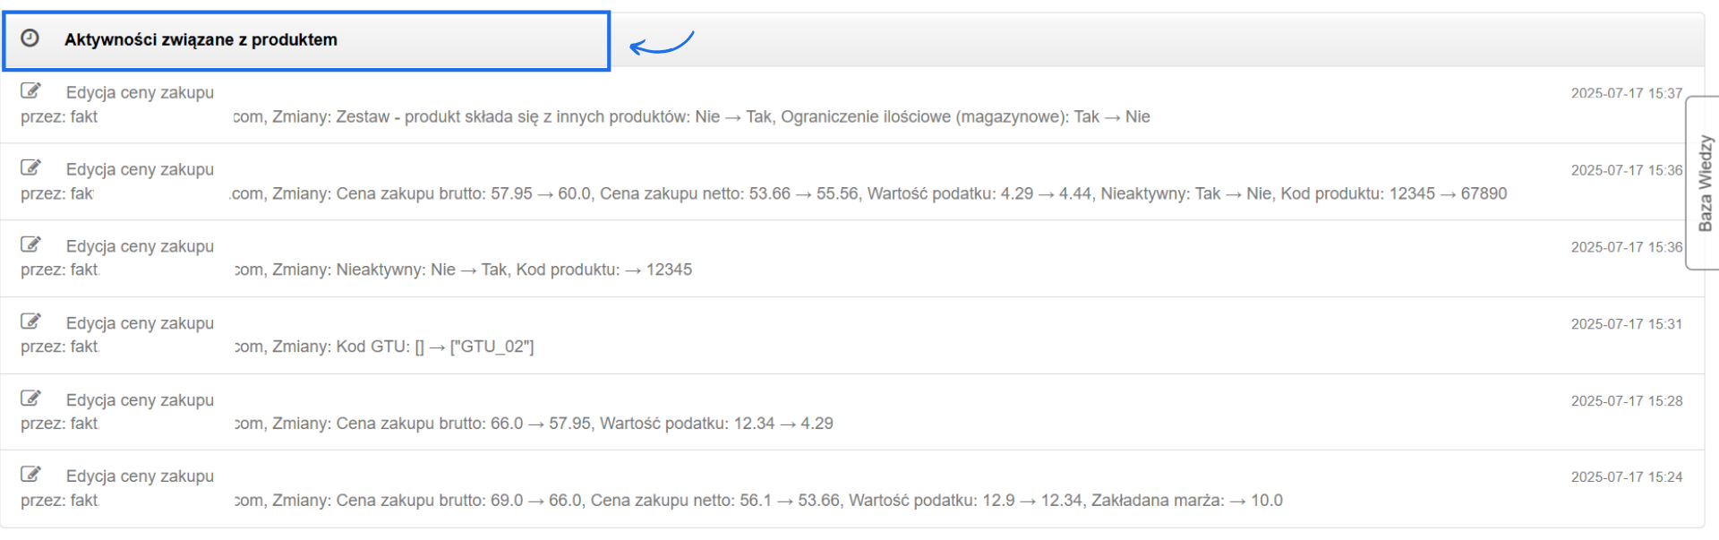Click the przez: fakt user label on the first entry
1719x540 pixels.
59,116
